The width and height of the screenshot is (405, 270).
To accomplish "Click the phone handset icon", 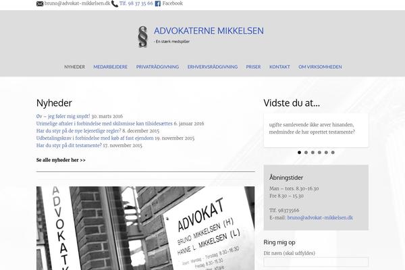I will tap(115, 3).
